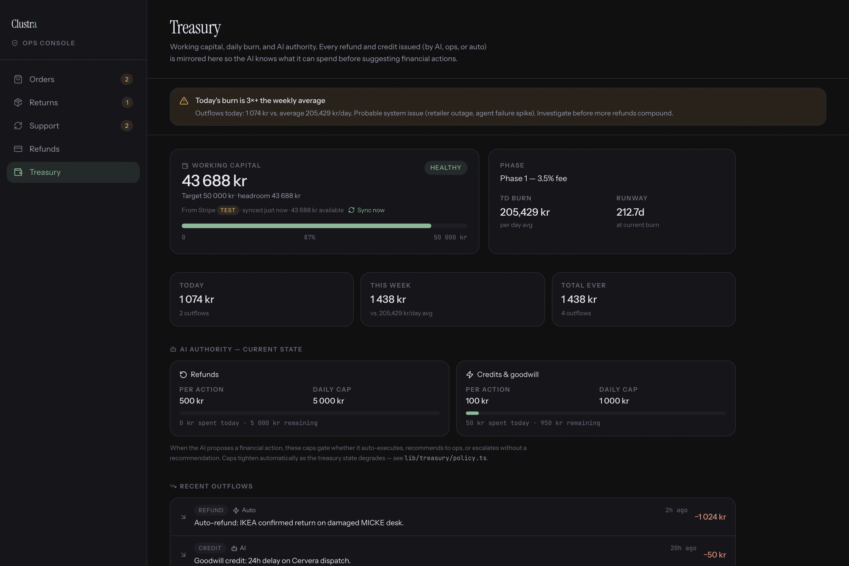This screenshot has height=566, width=849.
Task: Click the Treasury page title
Action: coord(195,27)
